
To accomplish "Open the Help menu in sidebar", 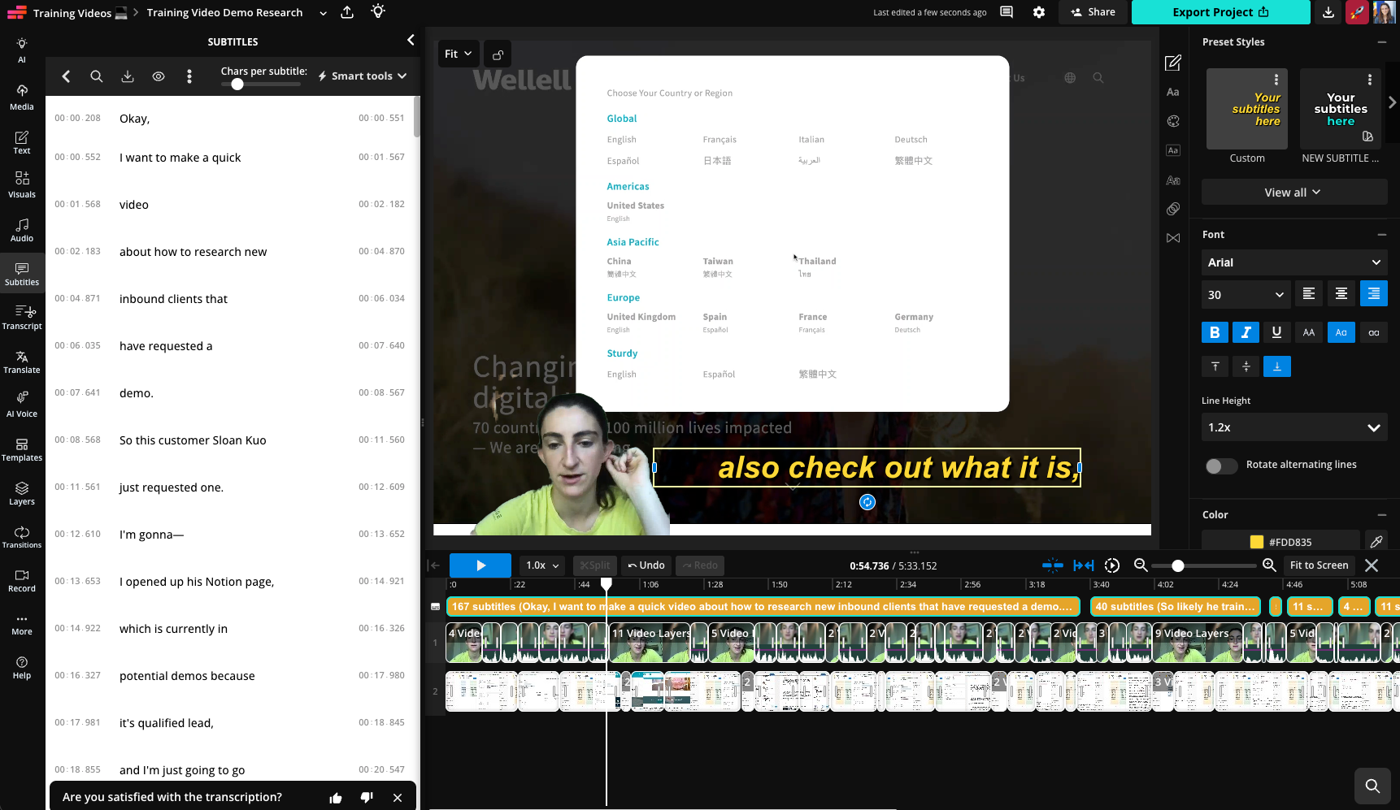I will (22, 668).
